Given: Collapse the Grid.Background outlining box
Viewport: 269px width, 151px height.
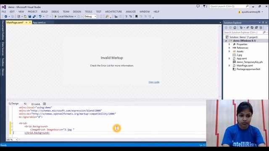Looking at the screenshot, I should pyautogui.click(x=12, y=127).
